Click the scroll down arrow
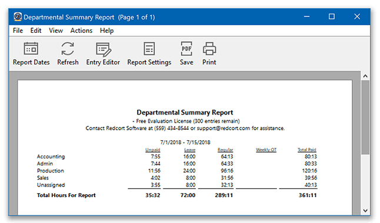Viewport: 380px width, 223px height. pos(365,211)
